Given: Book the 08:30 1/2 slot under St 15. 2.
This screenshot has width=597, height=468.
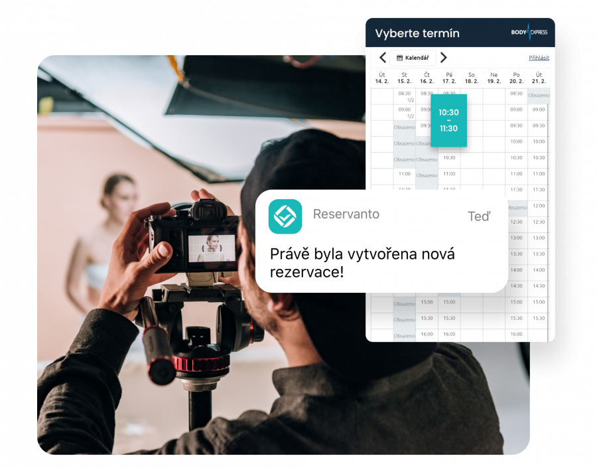Looking at the screenshot, I should pyautogui.click(x=405, y=96).
